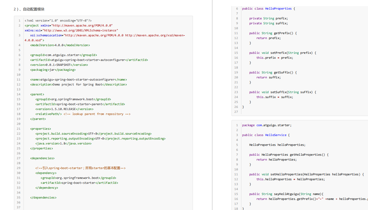
Task: Click 'package com.atguigu.starter;' line
Action: click(x=267, y=125)
